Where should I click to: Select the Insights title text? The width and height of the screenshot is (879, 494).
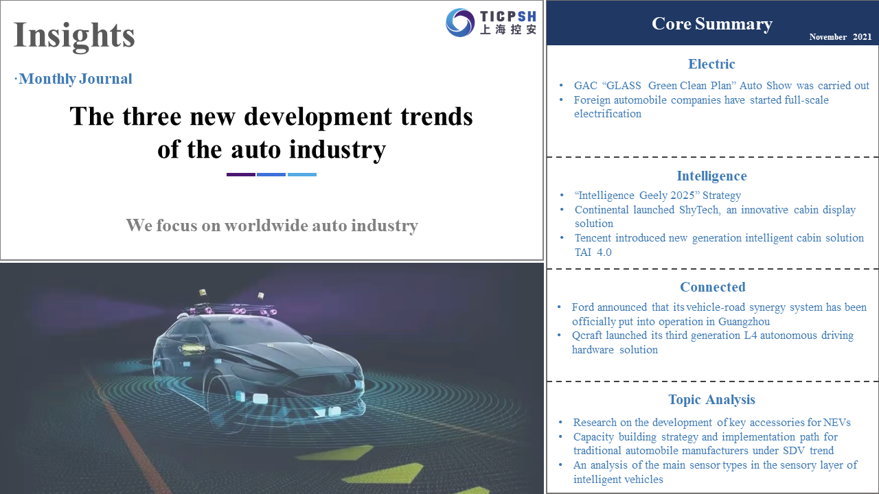tap(74, 35)
